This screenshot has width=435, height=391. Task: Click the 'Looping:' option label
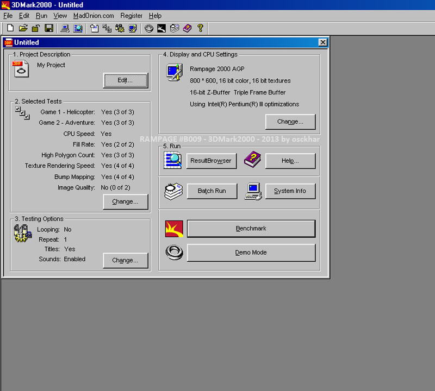pos(48,230)
